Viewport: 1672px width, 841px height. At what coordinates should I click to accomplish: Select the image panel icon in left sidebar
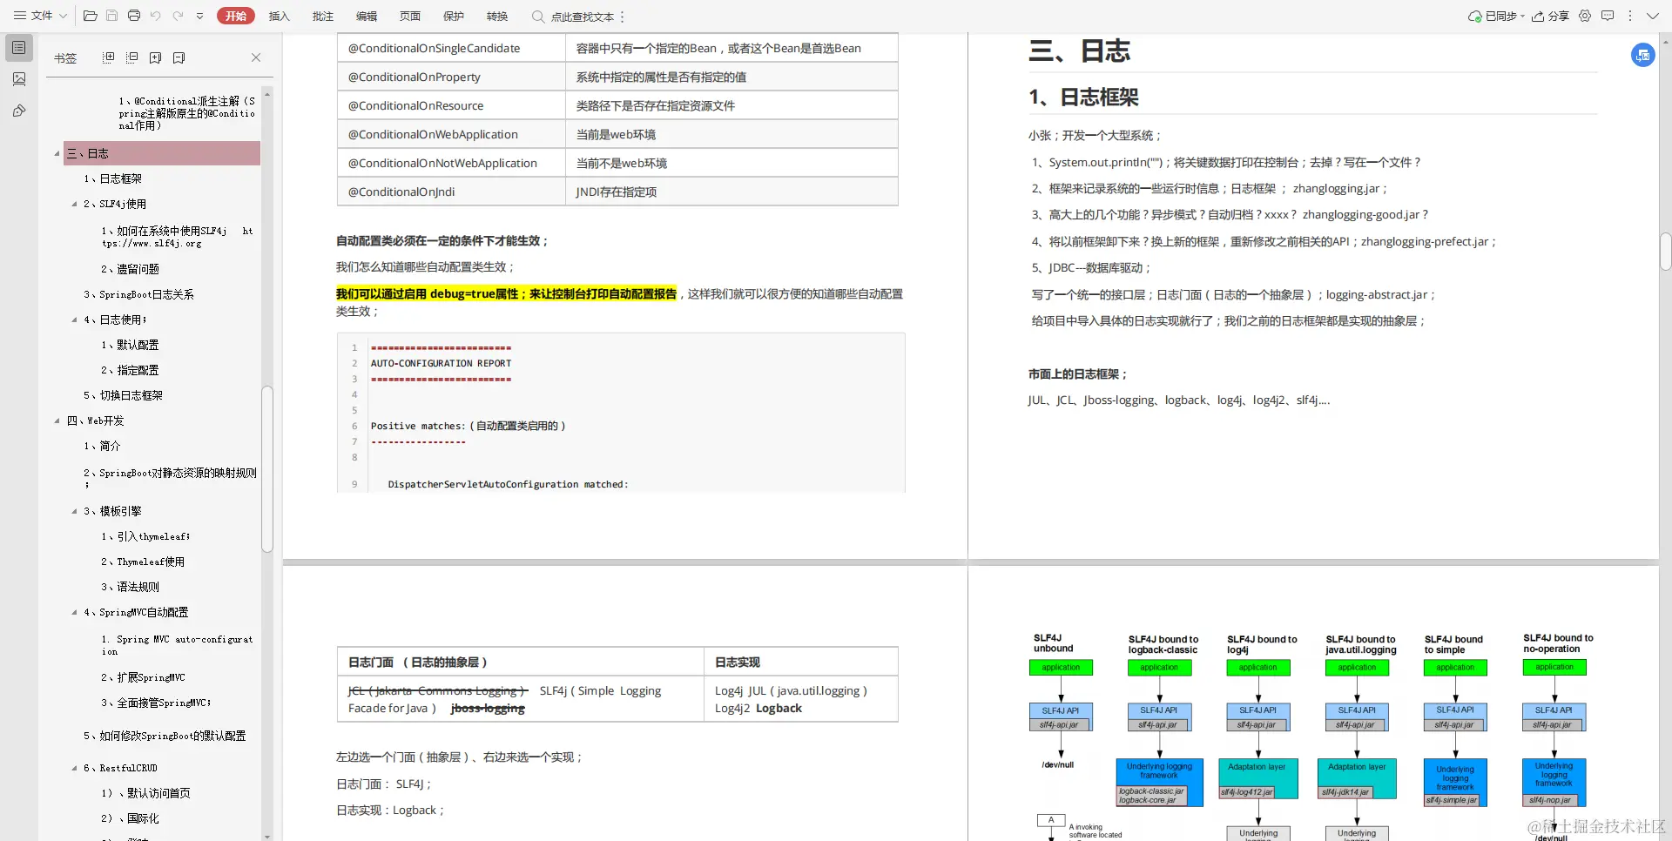coord(19,78)
